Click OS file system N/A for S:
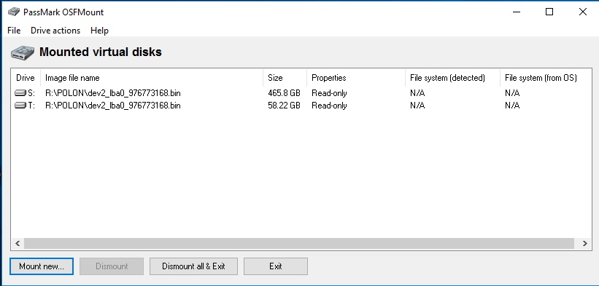This screenshot has width=599, height=286. (x=512, y=93)
